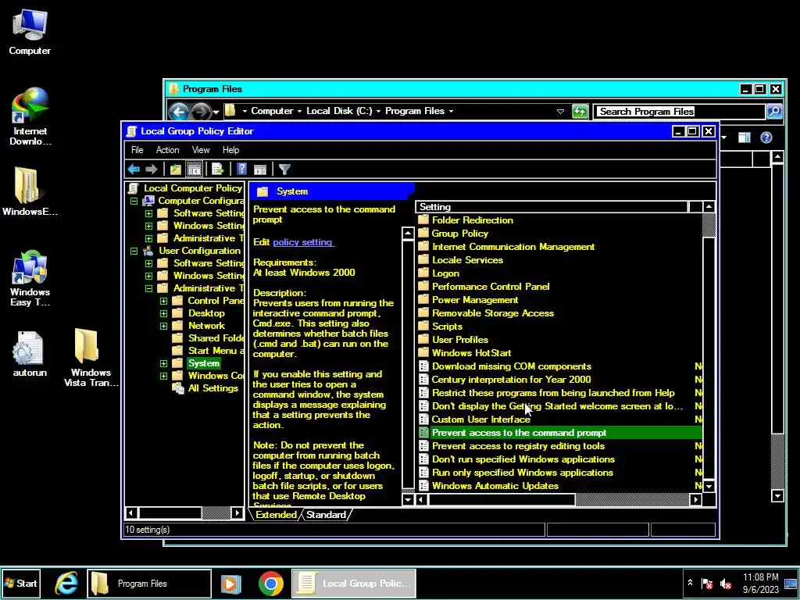Viewport: 800px width, 600px height.
Task: Expand the Windows Components tree node
Action: click(163, 376)
